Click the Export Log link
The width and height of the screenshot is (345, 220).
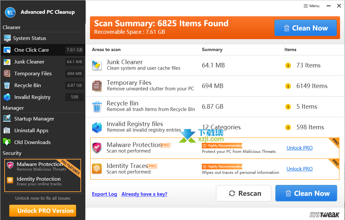coord(104,194)
